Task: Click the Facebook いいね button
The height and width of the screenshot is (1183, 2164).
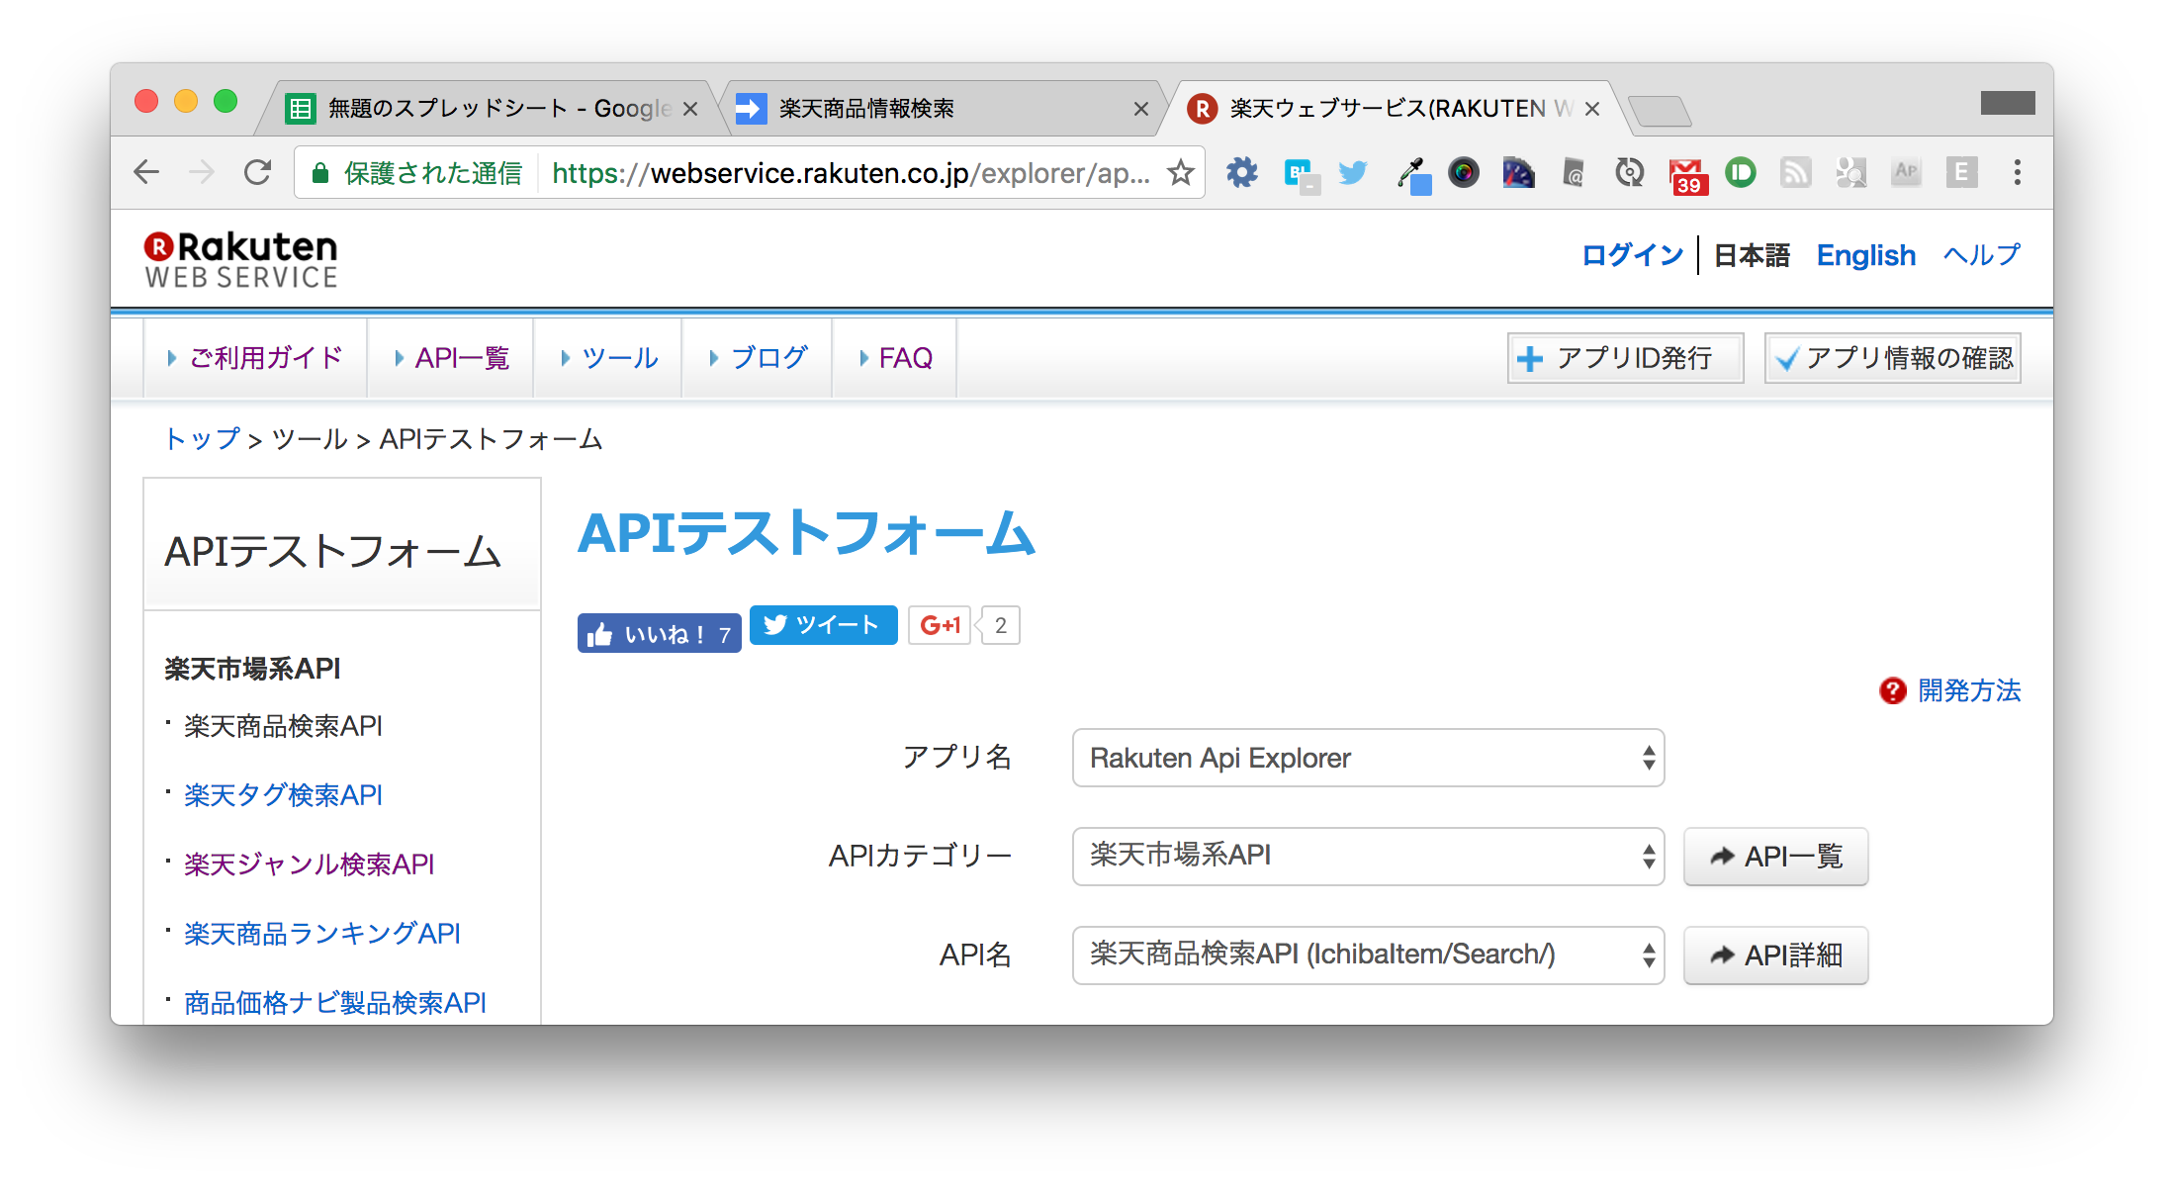Action: 659,634
